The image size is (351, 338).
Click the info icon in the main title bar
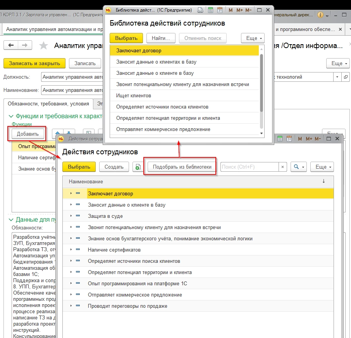click(x=320, y=15)
